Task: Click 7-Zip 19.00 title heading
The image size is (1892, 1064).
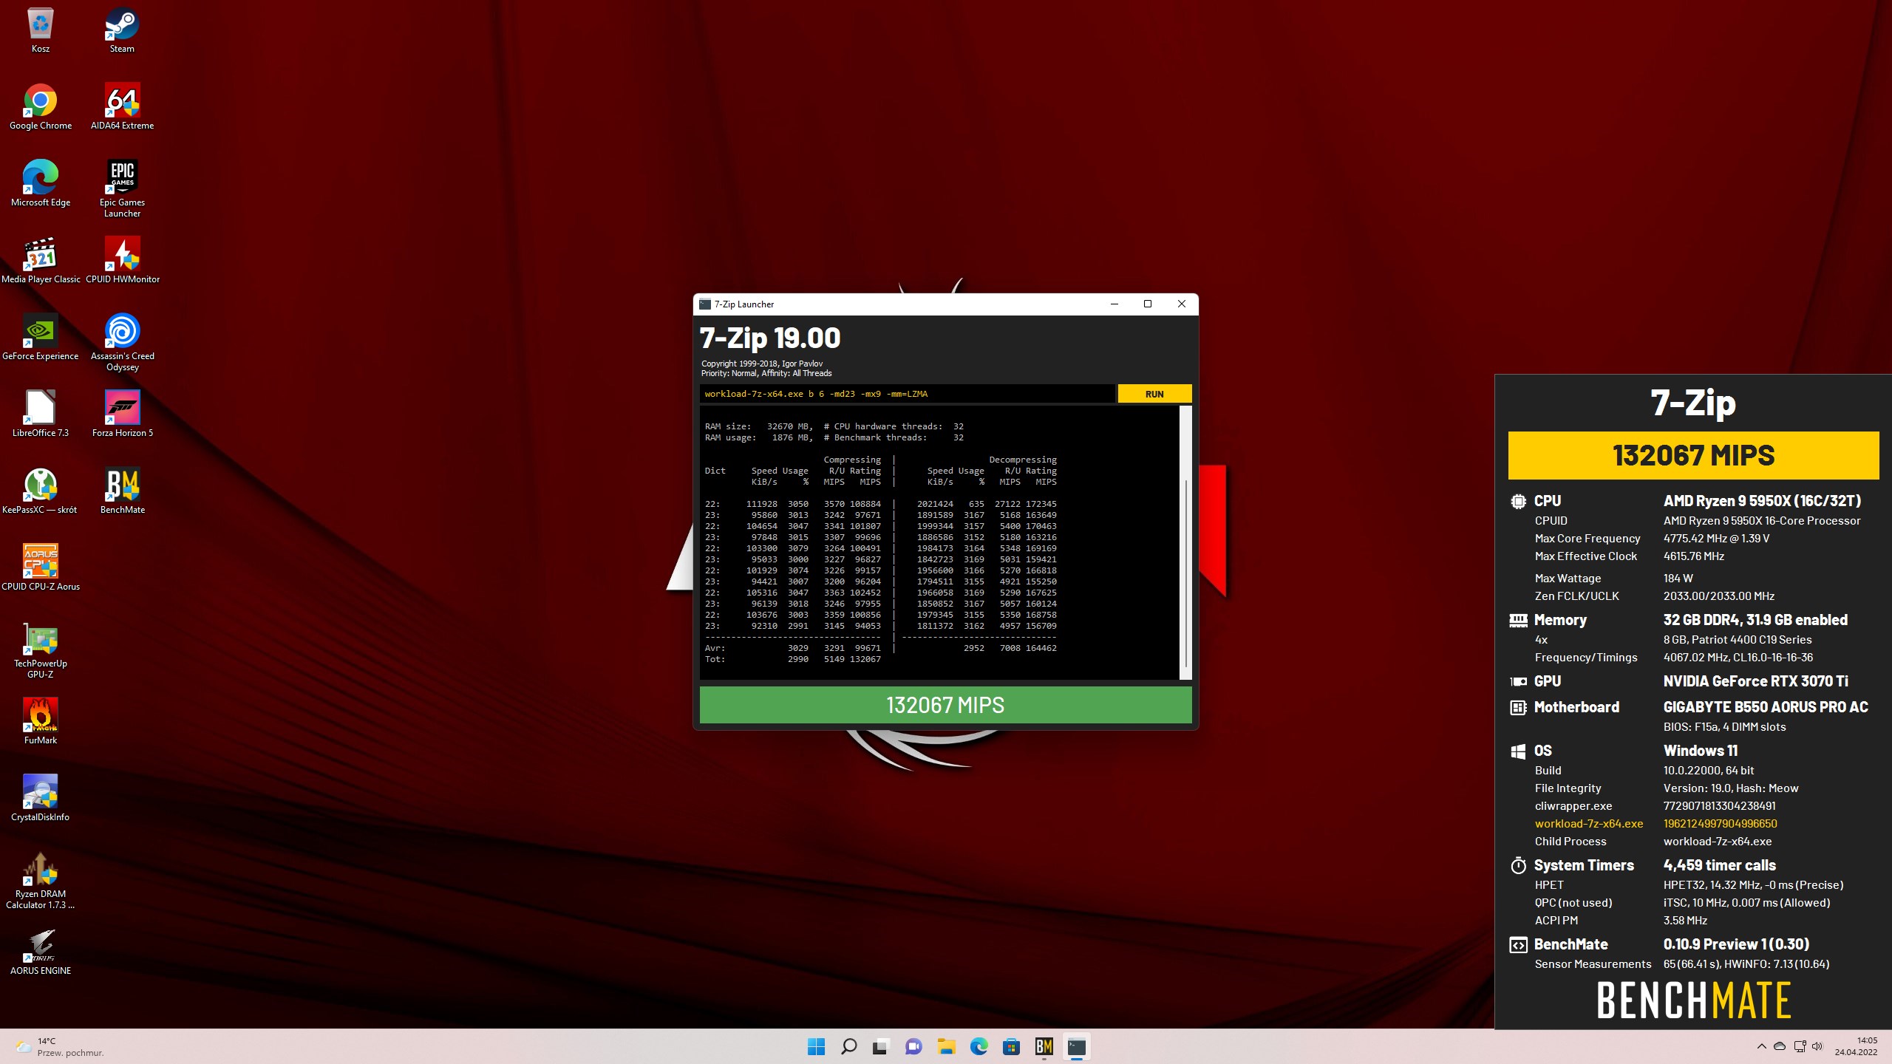Action: [770, 338]
